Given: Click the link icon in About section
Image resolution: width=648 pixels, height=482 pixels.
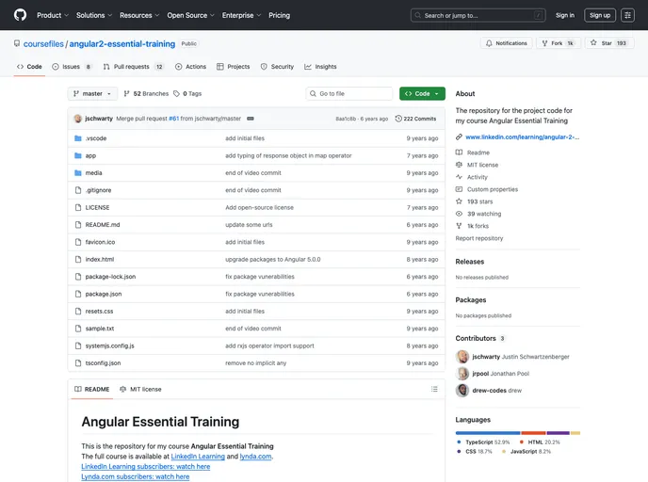Looking at the screenshot, I should [459, 137].
